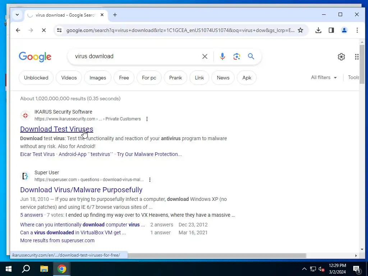Search by image with the Google Lens icon
This screenshot has height=276, width=368.
point(236,56)
